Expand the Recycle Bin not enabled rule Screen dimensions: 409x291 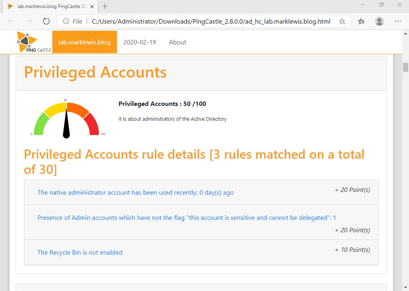[x=80, y=253]
